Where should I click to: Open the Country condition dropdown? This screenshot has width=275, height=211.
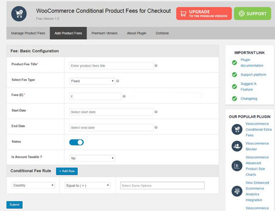click(x=33, y=185)
